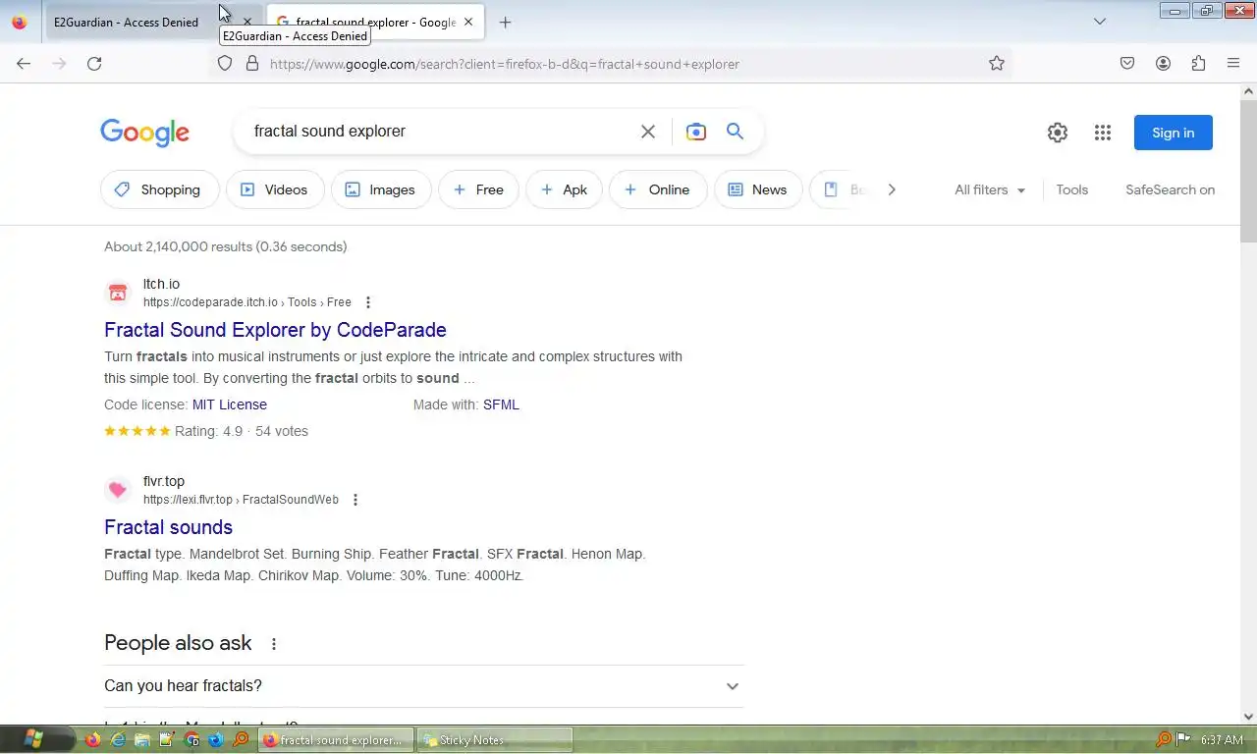Image resolution: width=1257 pixels, height=754 pixels.
Task: Submit search with magnifier icon
Action: (735, 132)
